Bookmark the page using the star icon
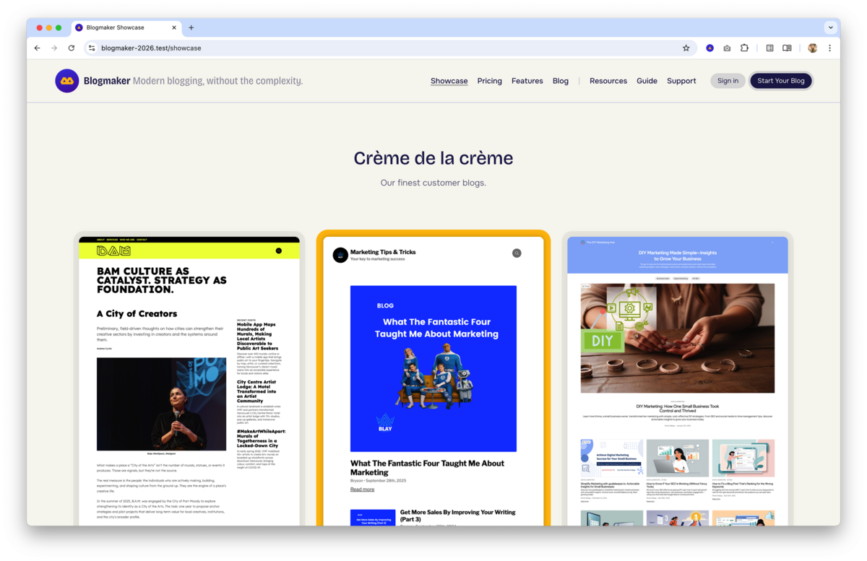 tap(685, 47)
